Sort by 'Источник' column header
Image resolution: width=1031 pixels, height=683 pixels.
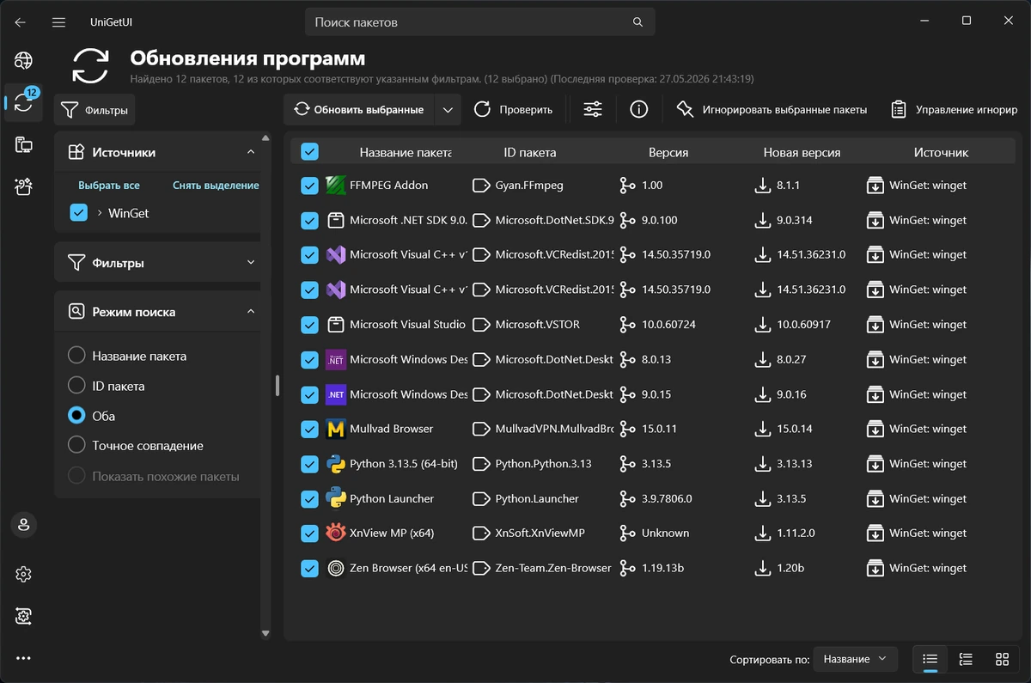click(x=941, y=152)
